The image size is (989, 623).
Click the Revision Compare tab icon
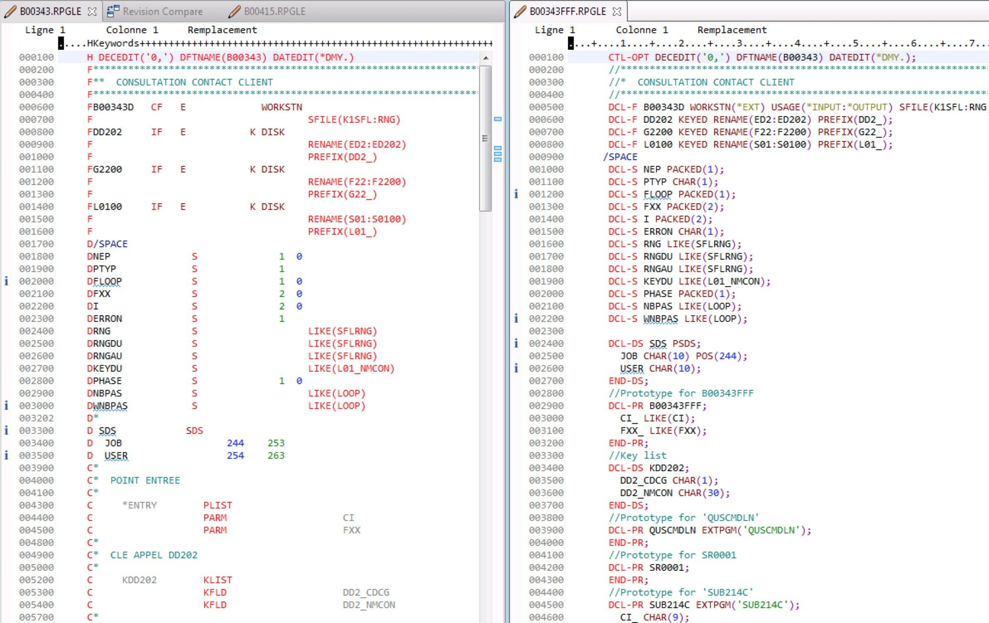[113, 11]
